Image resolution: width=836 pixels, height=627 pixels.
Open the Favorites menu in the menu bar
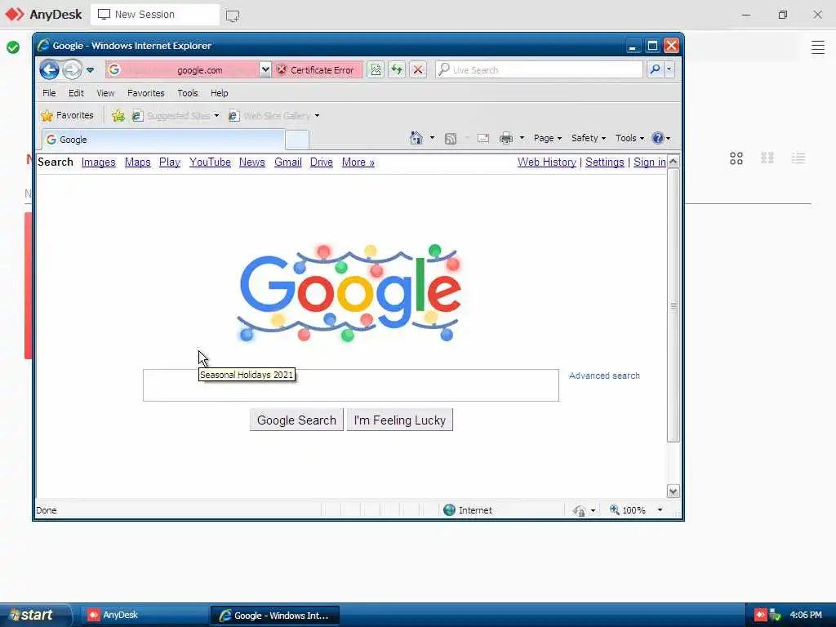click(145, 93)
